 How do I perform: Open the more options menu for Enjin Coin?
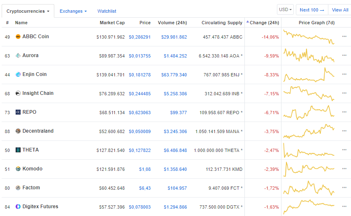(344, 74)
